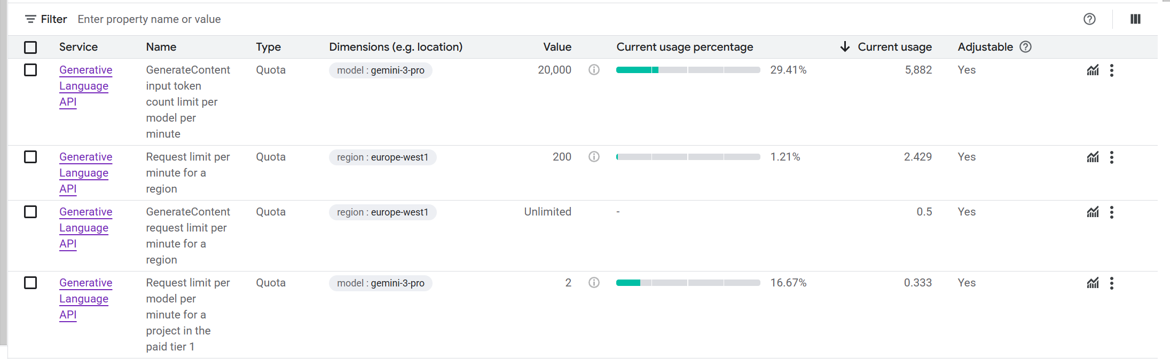
Task: Open info icon next to value 200
Action: [x=594, y=157]
